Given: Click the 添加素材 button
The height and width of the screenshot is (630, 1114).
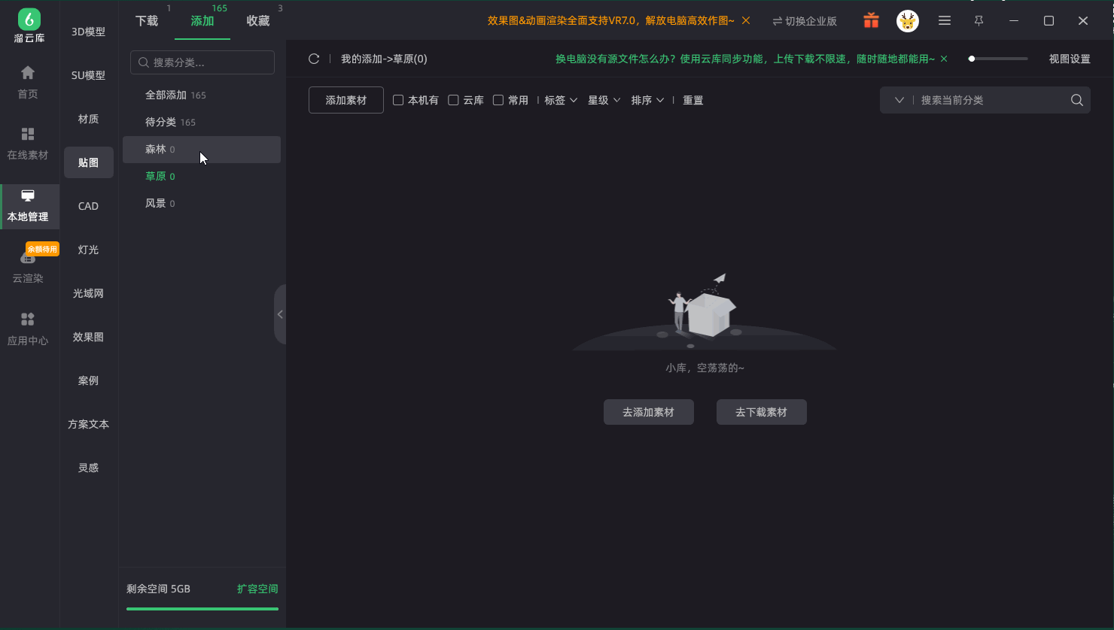Looking at the screenshot, I should (x=346, y=100).
